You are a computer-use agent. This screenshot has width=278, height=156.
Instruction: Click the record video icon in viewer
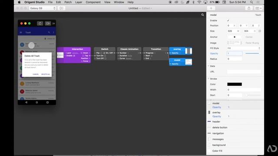click(48, 23)
